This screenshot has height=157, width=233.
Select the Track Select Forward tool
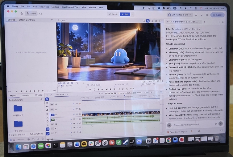tap(47, 103)
